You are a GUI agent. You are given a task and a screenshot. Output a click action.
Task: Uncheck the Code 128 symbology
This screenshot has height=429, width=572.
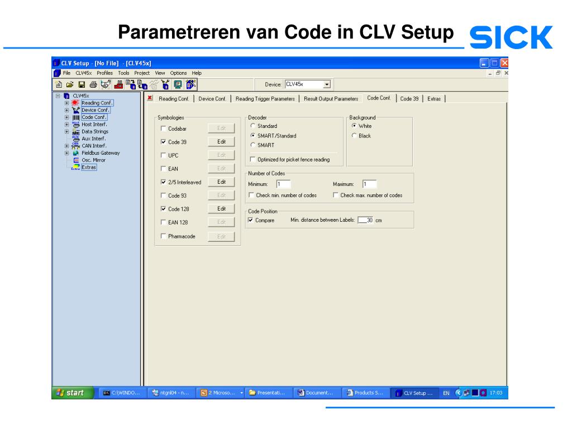click(164, 209)
